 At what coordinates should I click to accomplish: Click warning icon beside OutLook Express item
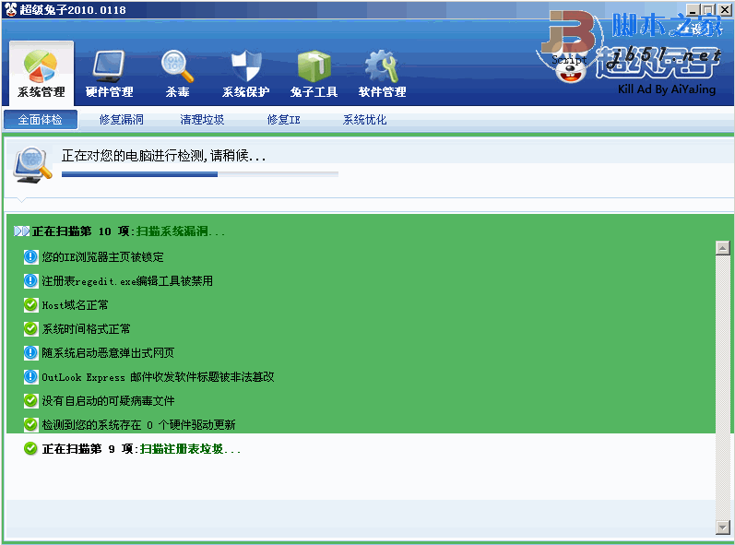coord(30,377)
